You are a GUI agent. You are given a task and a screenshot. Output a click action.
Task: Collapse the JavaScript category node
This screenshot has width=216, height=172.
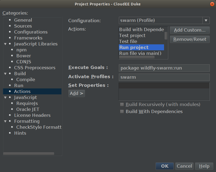(x=5, y=97)
